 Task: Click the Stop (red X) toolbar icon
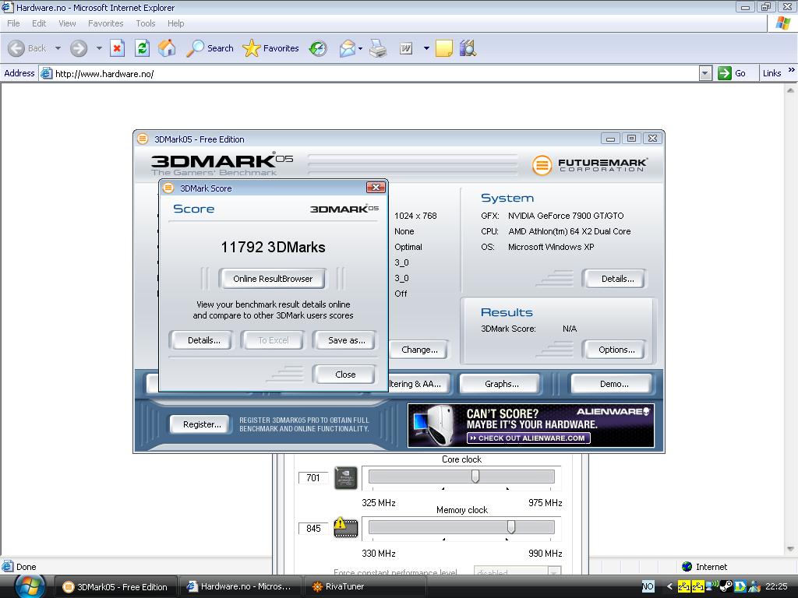(117, 48)
